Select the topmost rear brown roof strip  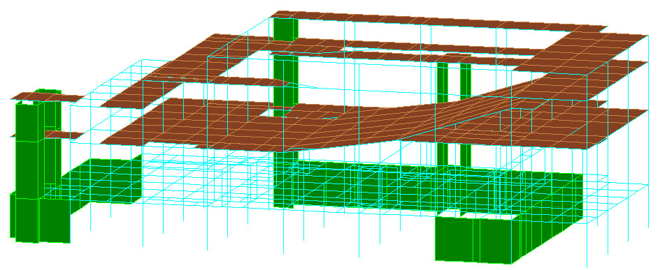[x=438, y=20]
